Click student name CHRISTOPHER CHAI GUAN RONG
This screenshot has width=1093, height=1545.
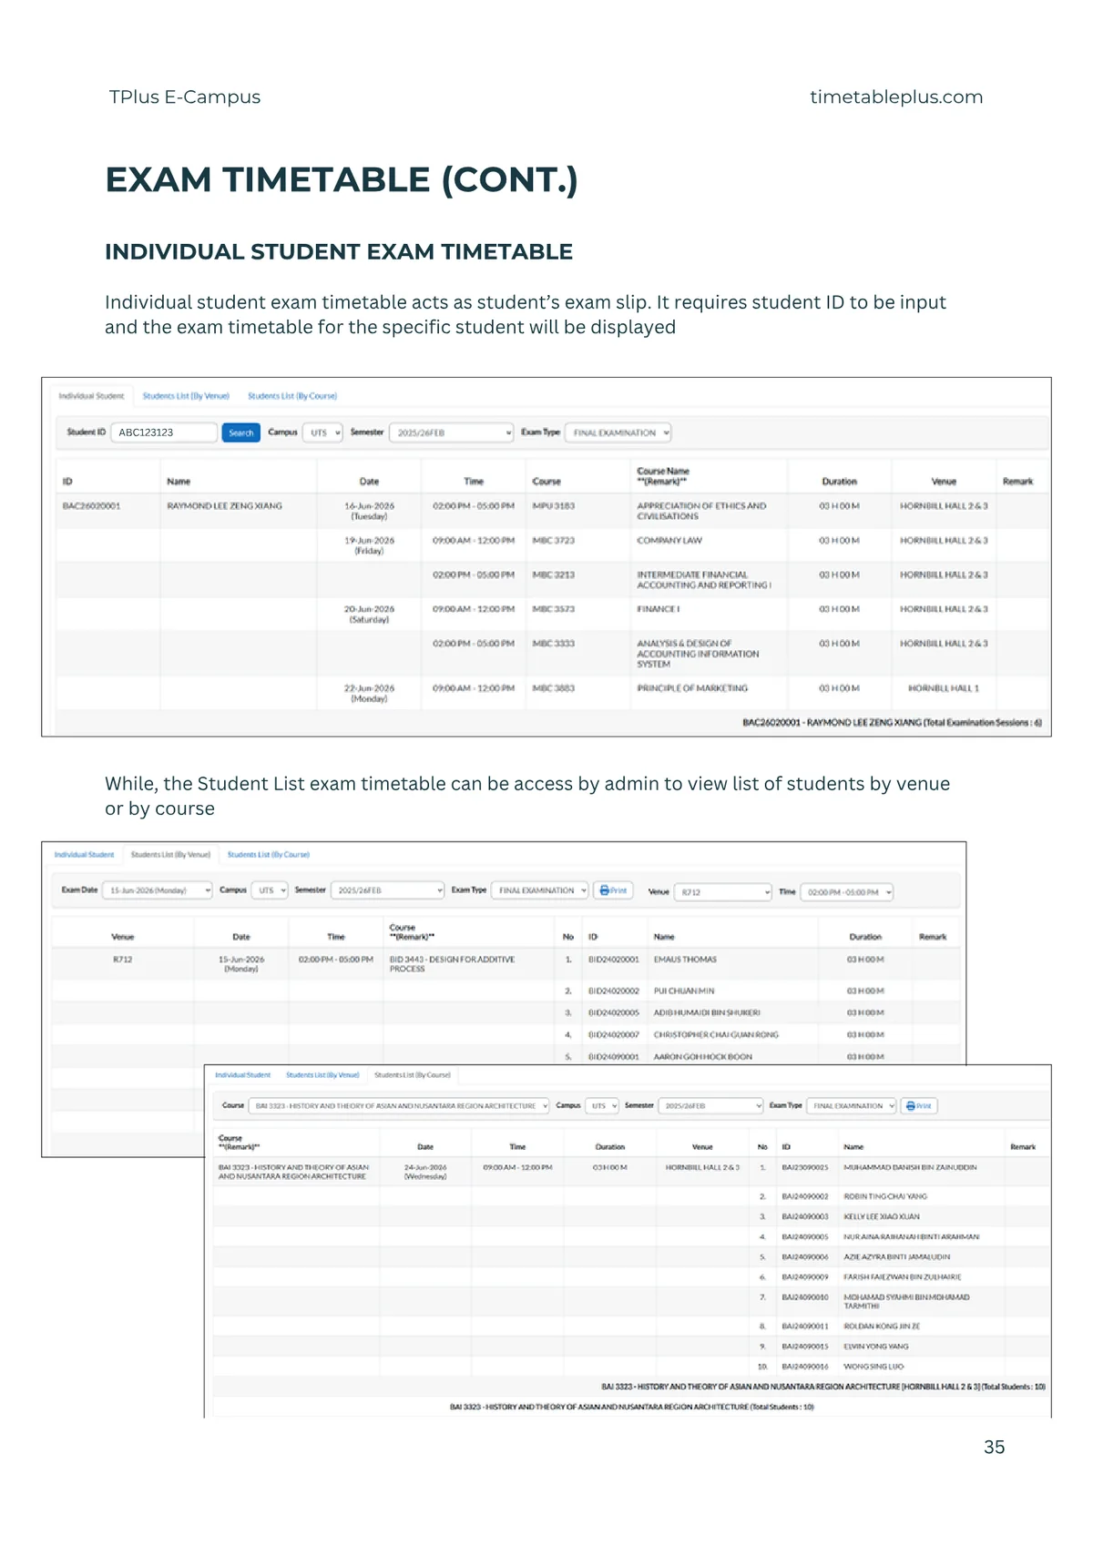coord(716,1034)
